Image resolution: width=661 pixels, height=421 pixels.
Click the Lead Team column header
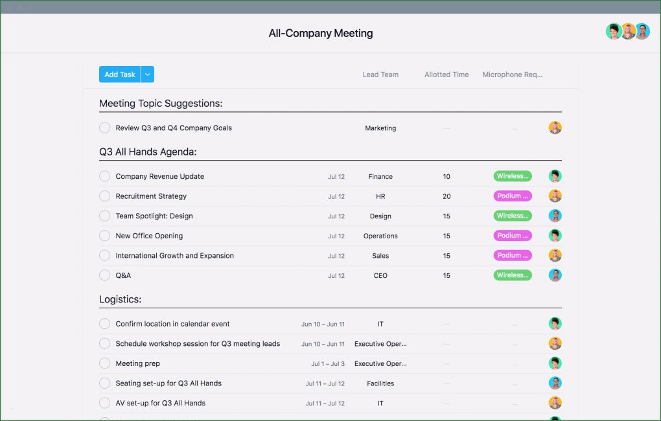click(x=380, y=74)
